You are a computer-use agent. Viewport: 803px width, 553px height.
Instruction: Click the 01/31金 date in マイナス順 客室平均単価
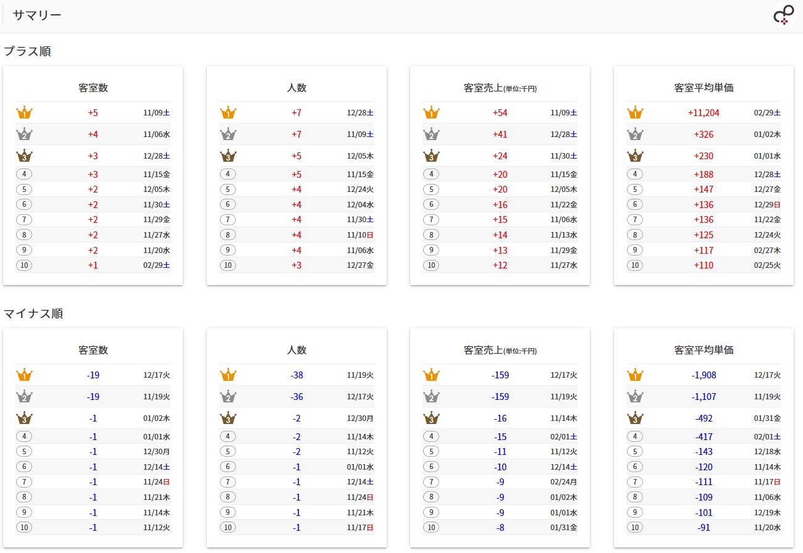767,418
